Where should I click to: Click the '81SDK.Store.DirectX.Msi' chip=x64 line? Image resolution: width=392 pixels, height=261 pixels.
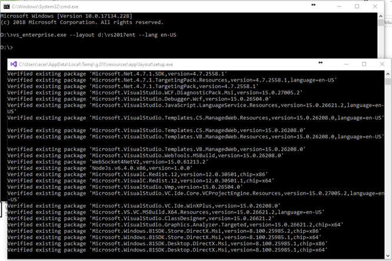coord(164,238)
